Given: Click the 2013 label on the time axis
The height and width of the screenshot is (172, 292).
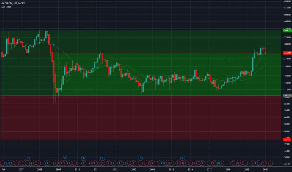Looking at the screenshot, I should point(134,169).
